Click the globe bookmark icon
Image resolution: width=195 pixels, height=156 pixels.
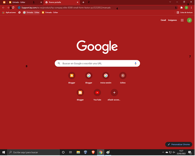[19, 12]
